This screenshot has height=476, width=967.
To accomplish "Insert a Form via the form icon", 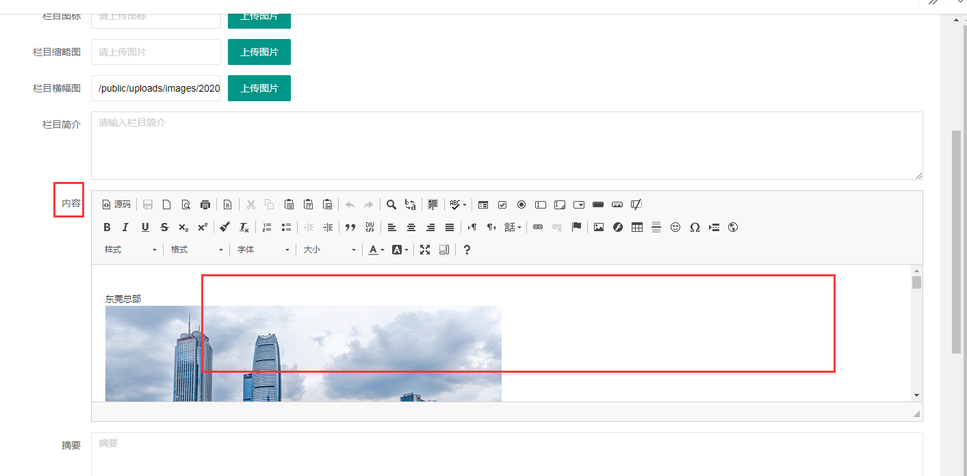I will pos(483,204).
